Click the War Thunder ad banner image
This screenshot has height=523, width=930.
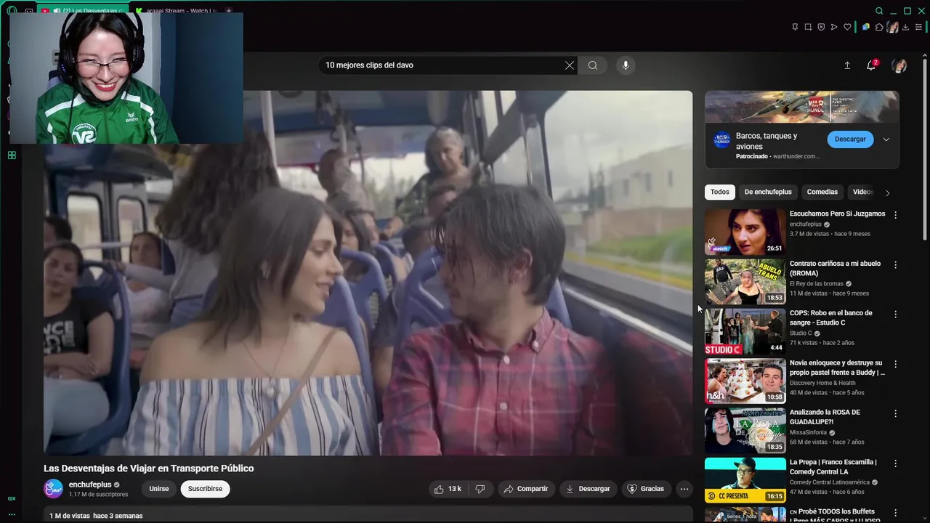pos(801,107)
